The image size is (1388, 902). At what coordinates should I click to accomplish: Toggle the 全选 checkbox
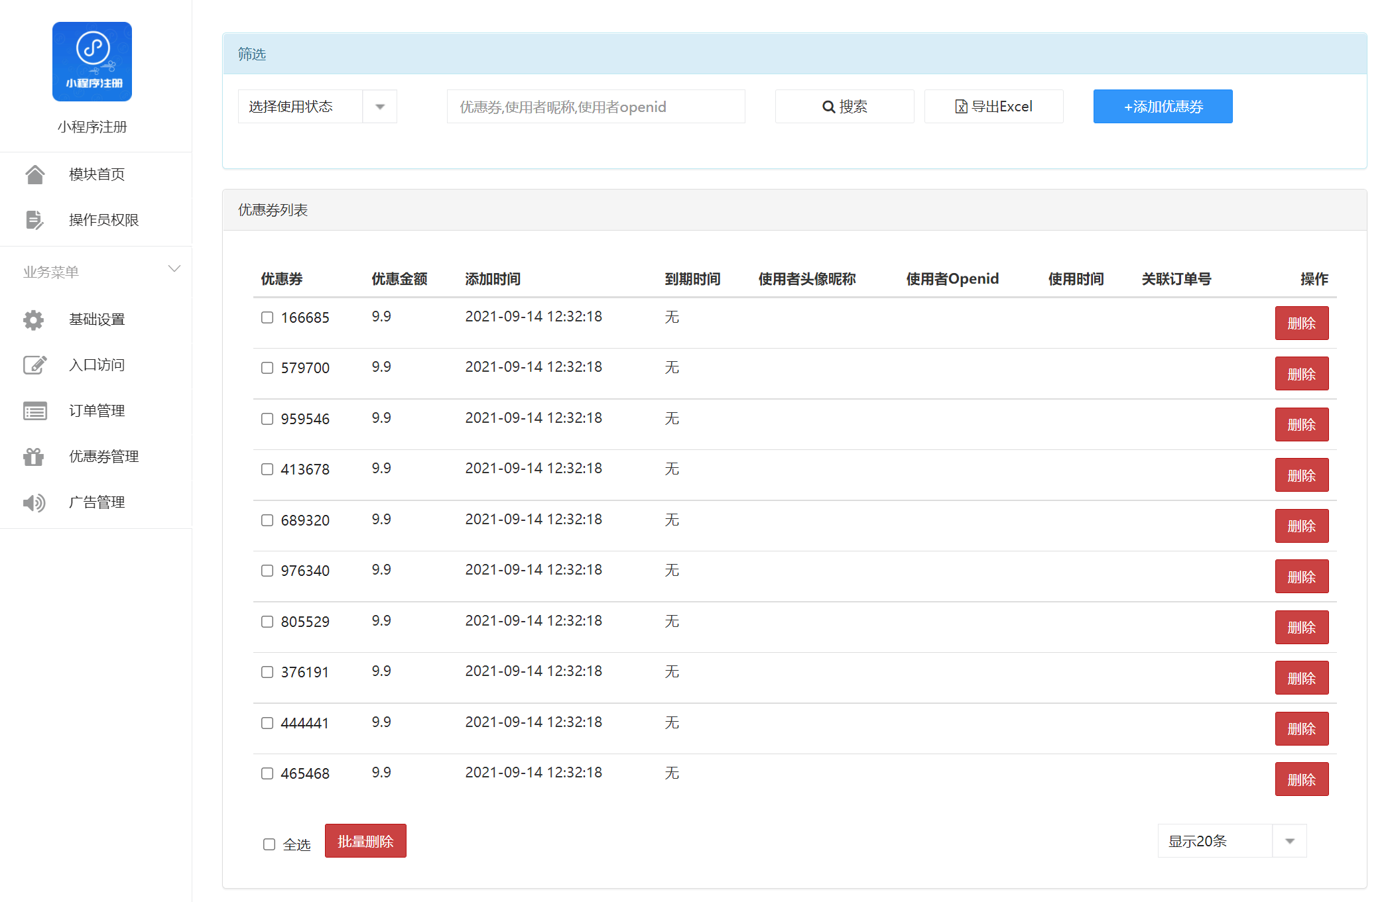point(269,844)
